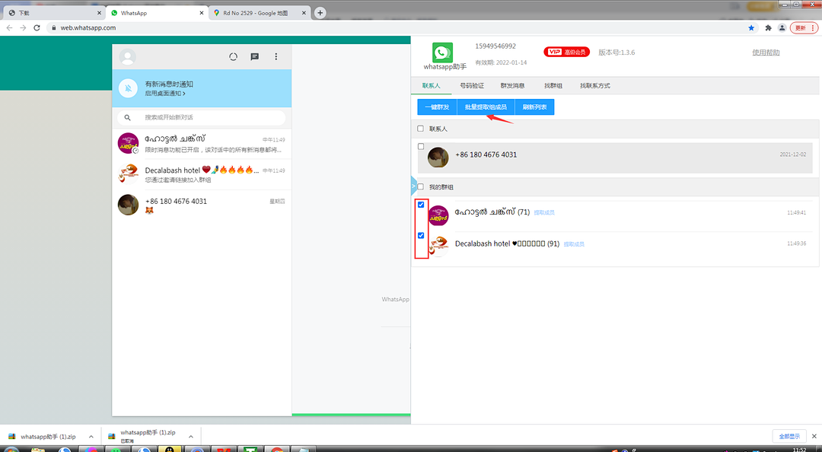822x452 pixels.
Task: Click the 批量提取组成员 button
Action: pos(486,107)
